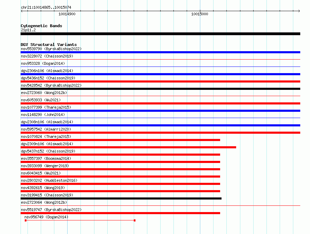Viewport: 310px width, 234px height.
Task: Click the thin blue line under nsv1148290
Action: point(160,118)
